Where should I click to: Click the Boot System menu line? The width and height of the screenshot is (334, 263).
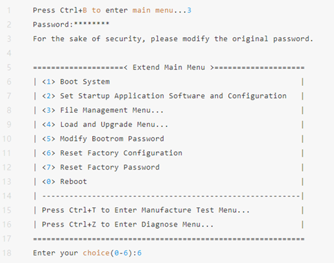point(76,82)
